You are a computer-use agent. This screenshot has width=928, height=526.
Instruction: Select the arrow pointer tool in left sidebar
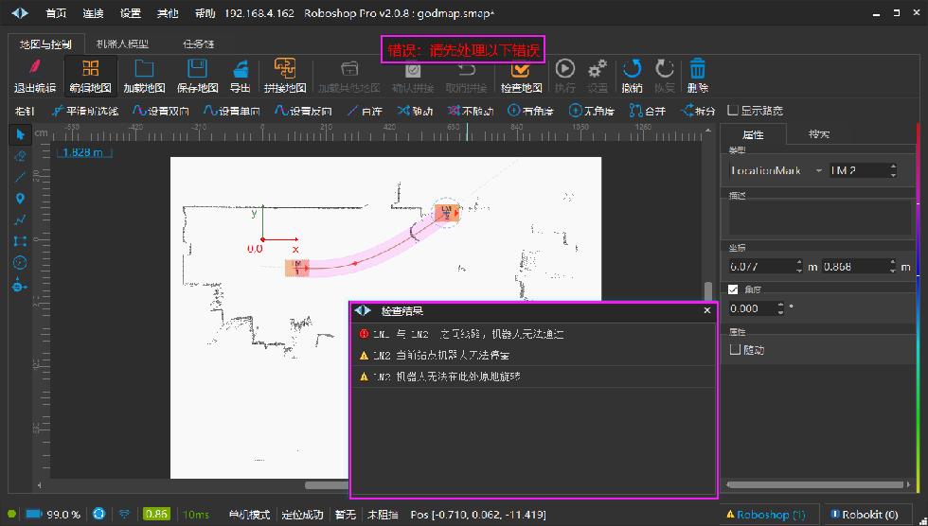click(x=20, y=134)
